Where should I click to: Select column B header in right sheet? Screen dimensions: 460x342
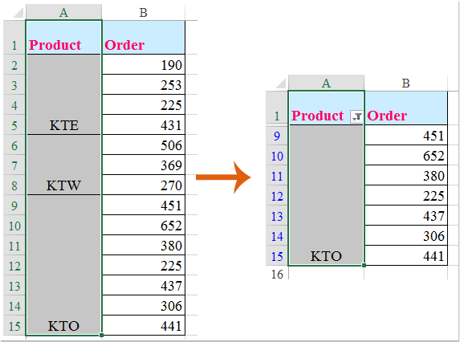[x=406, y=83]
